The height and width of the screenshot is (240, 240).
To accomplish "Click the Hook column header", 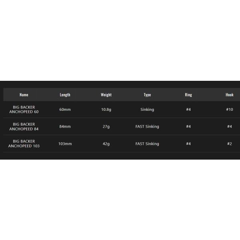I will coord(230,95).
